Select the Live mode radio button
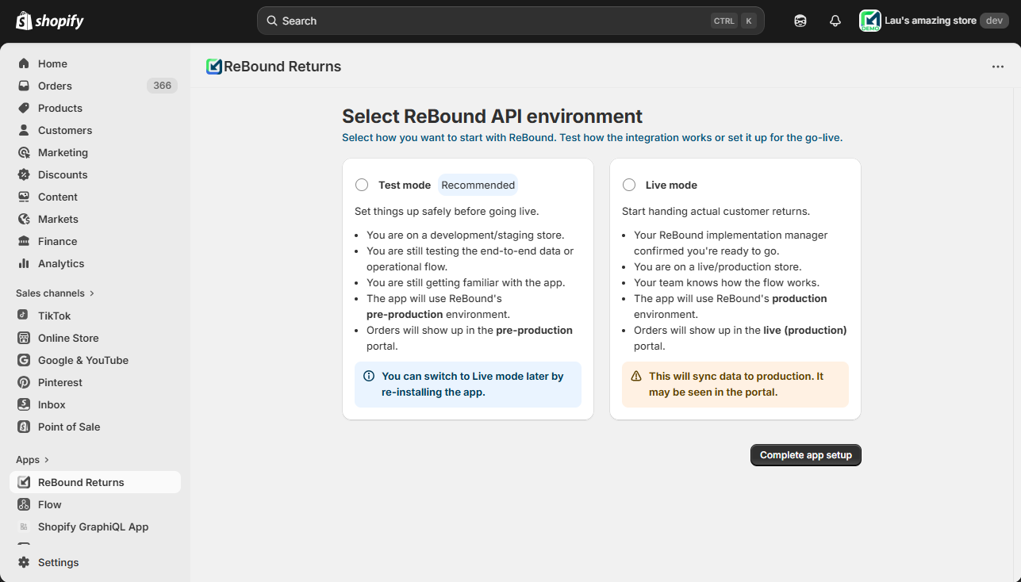The image size is (1021, 582). pos(629,185)
